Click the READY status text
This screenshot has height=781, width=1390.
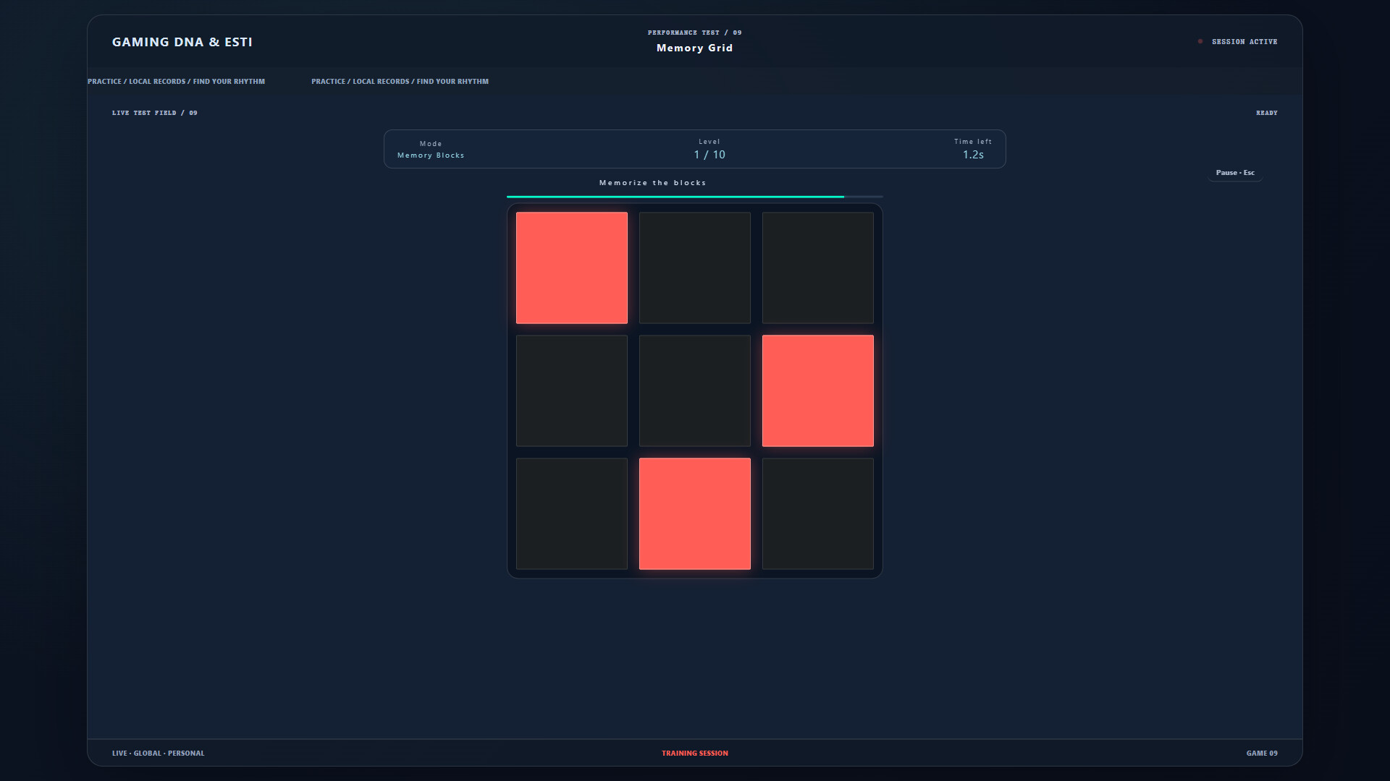coord(1267,113)
